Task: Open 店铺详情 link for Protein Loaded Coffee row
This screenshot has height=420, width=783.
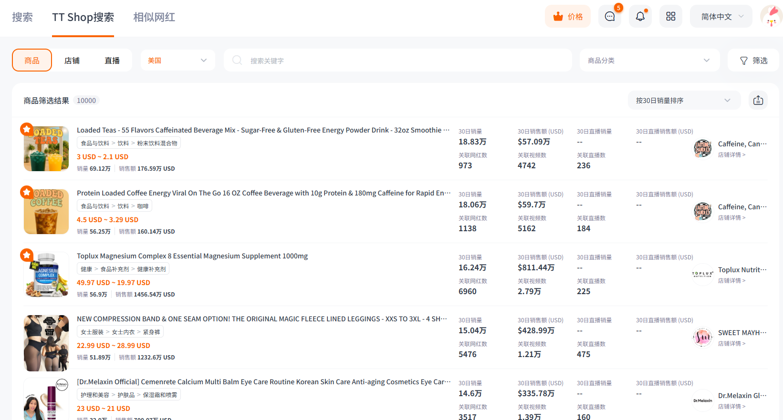Action: (x=731, y=218)
